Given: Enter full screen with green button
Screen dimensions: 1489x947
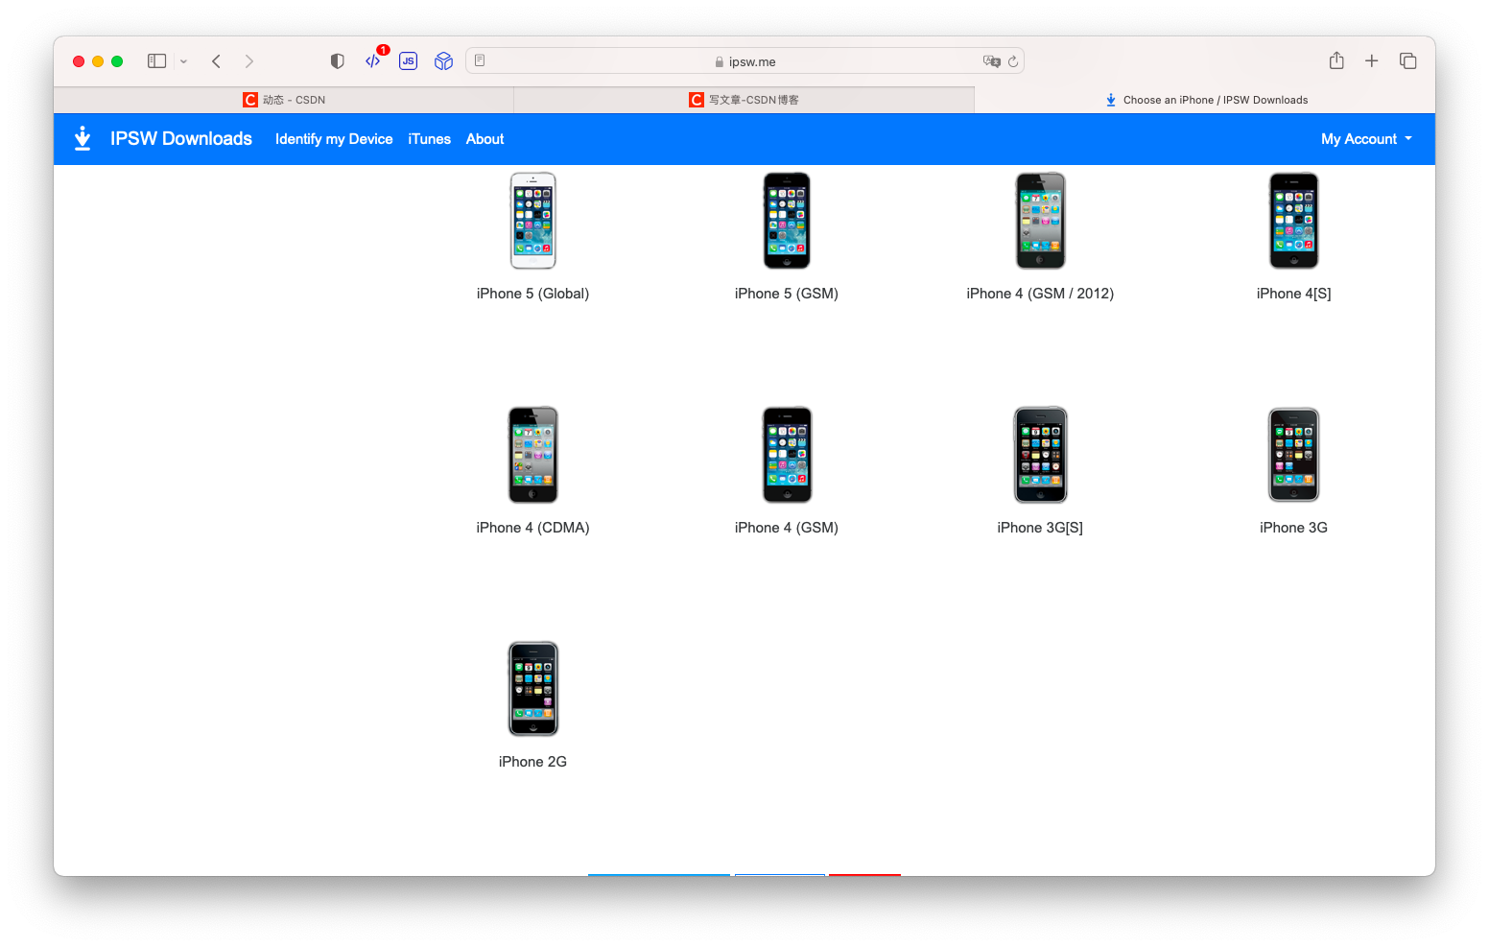Looking at the screenshot, I should 117,61.
